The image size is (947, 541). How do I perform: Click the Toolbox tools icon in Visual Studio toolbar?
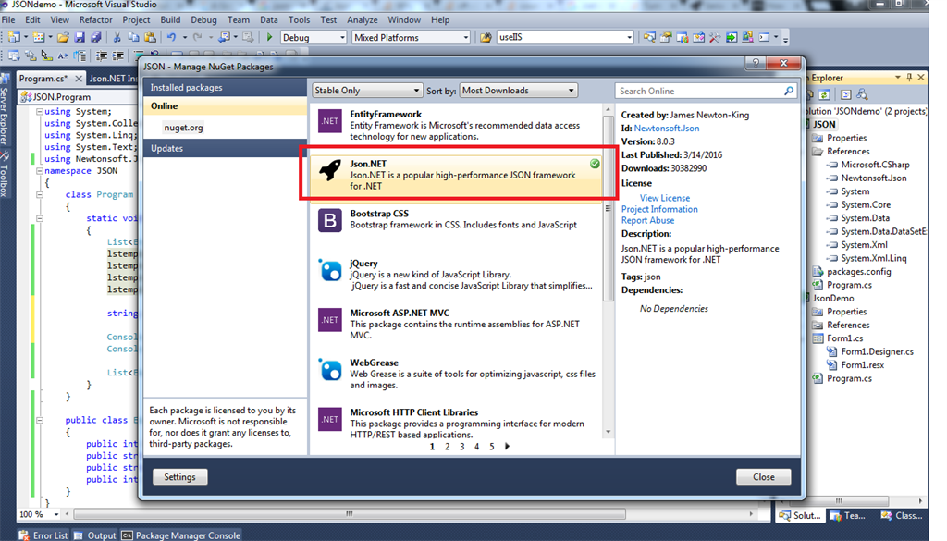[x=715, y=37]
